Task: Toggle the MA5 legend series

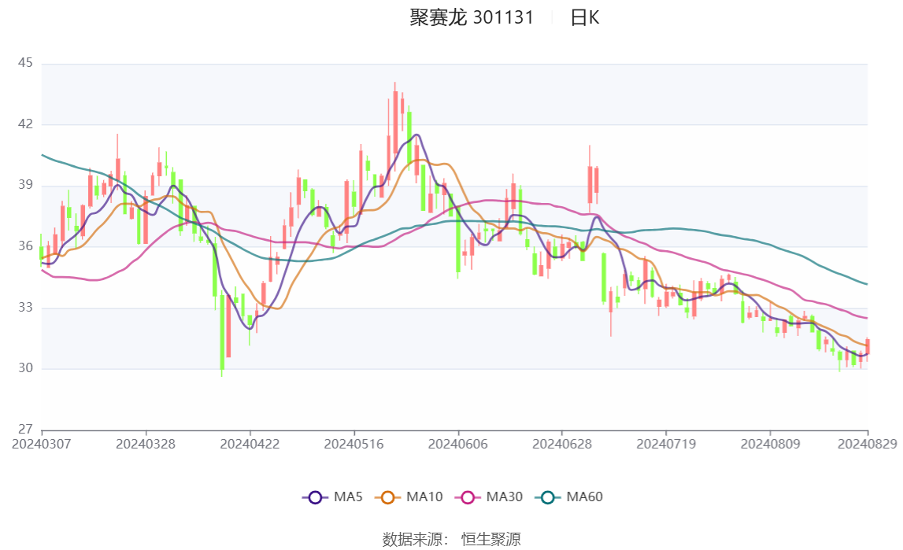Action: pyautogui.click(x=332, y=497)
